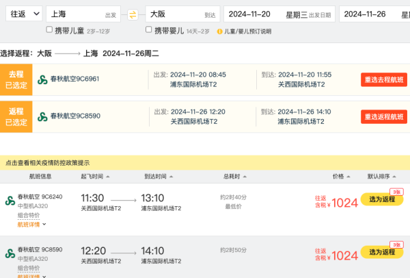410x278 pixels.
Task: Click the 航班信息 column header
Action: [40, 177]
